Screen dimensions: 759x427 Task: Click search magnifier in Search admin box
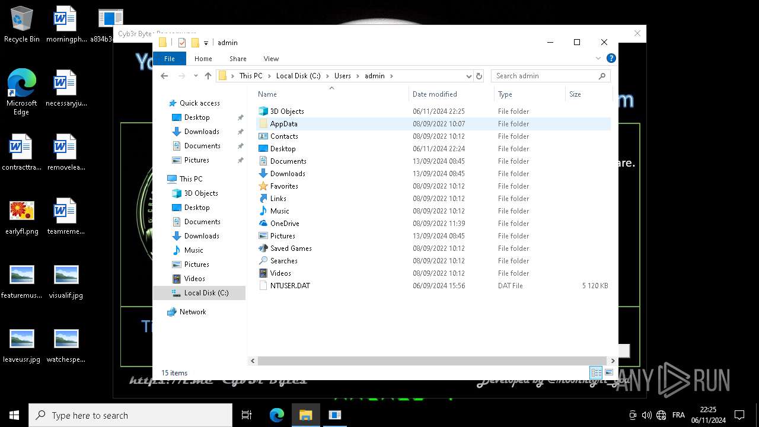[x=602, y=76]
